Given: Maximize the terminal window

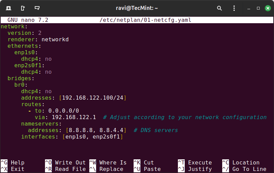Looking at the screenshot, I should point(258,8).
